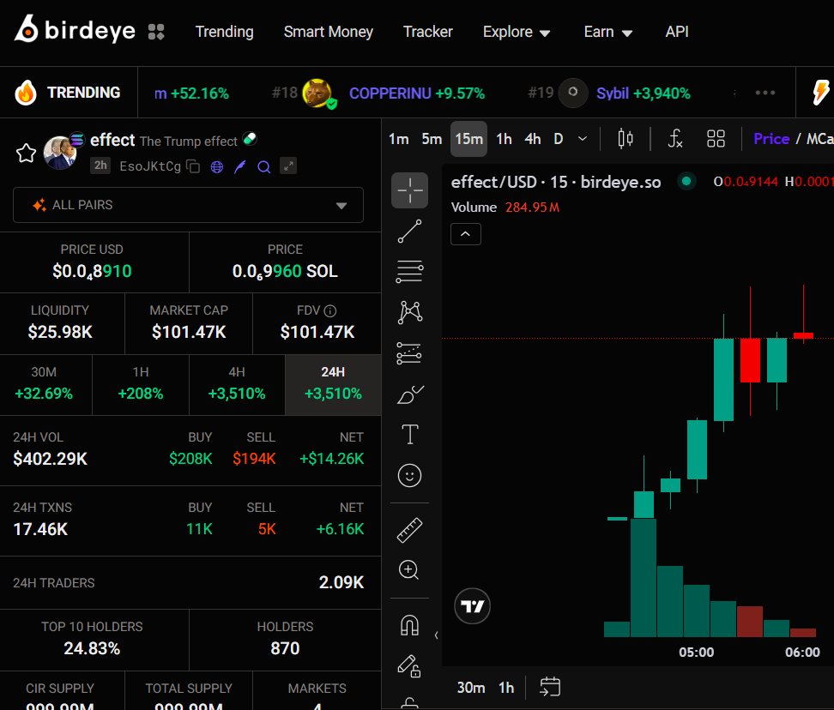
Task: Collapse the drawing toolbar arrow
Action: pyautogui.click(x=436, y=635)
